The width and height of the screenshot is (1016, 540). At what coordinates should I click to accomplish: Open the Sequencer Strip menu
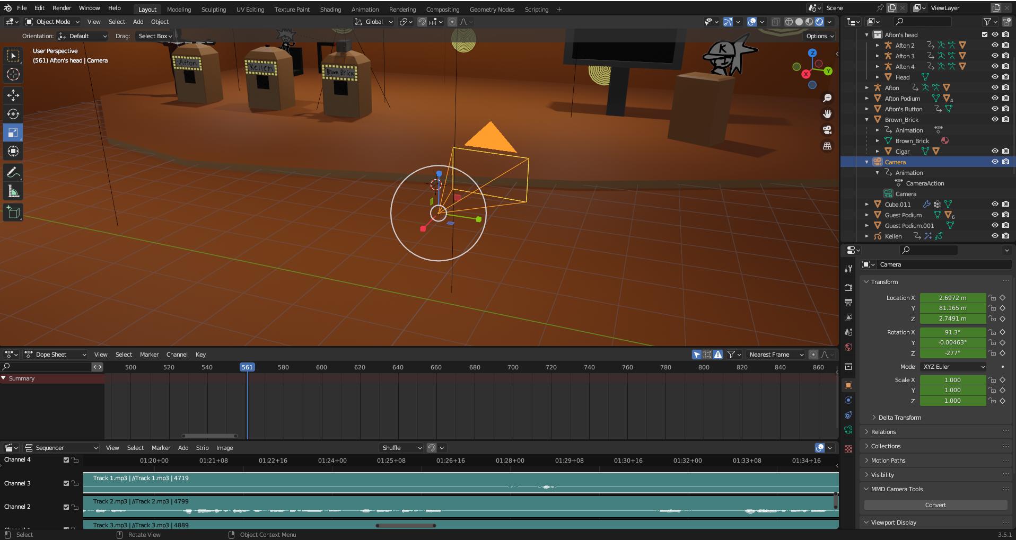click(x=202, y=448)
